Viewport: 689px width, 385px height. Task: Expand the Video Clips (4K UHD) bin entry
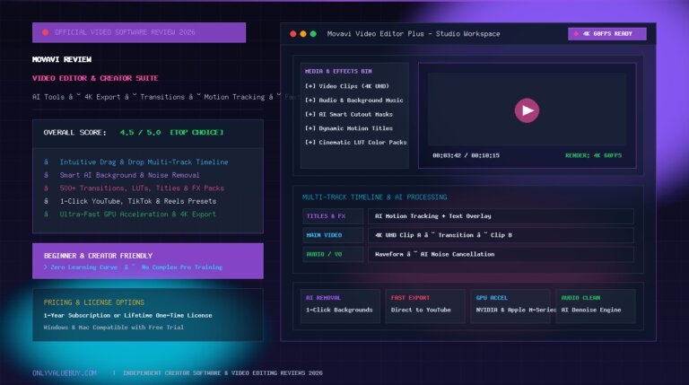pyautogui.click(x=347, y=86)
